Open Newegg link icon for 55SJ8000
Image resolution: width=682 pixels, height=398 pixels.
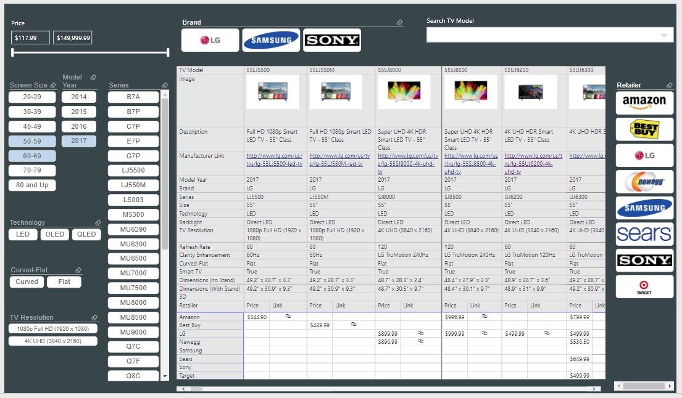pos(420,341)
